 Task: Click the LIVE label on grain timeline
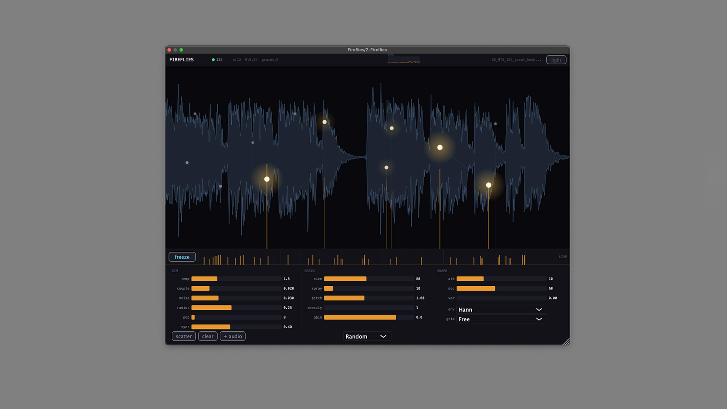coord(563,257)
